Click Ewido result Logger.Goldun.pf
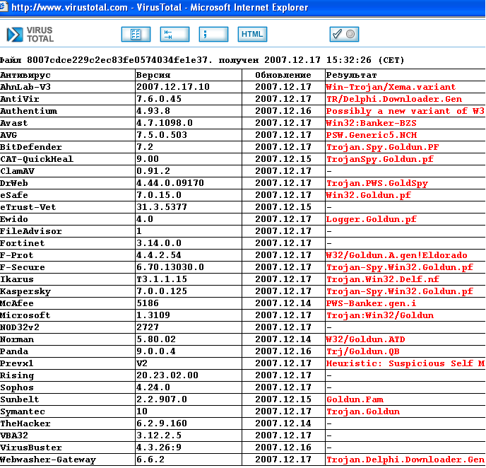Viewport: 486px width, 468px height. pyautogui.click(x=371, y=219)
